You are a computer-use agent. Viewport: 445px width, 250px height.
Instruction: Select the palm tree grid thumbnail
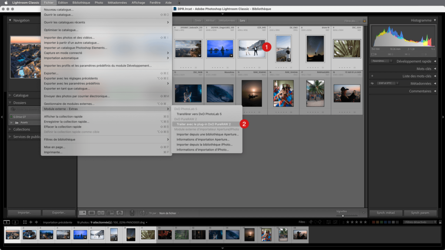point(315,93)
